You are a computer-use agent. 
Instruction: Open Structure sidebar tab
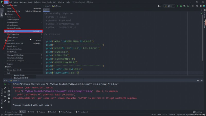pyautogui.click(x=2, y=92)
